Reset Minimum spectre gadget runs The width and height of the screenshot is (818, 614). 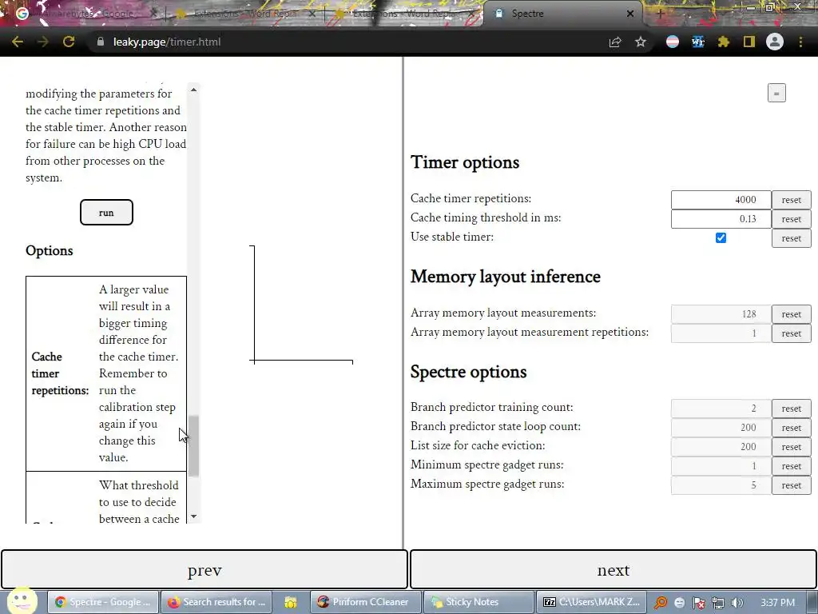click(792, 466)
